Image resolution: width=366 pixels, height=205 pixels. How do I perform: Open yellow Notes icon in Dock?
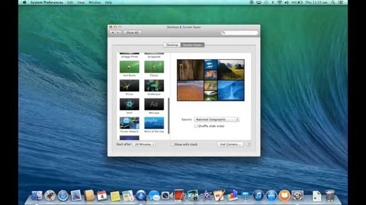(115, 195)
